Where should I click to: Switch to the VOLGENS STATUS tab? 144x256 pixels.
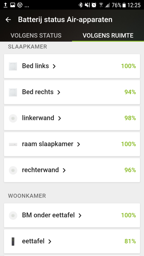(x=36, y=35)
